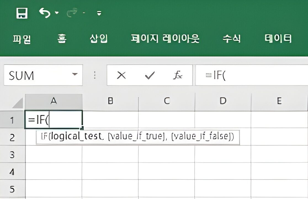Click the formula bar resize dots handle

[95, 75]
